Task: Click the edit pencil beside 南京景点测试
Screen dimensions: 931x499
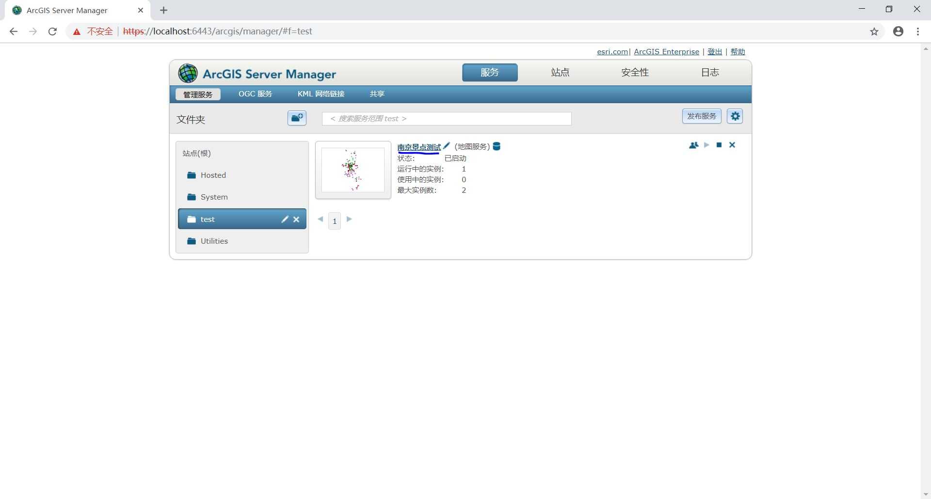Action: (447, 146)
